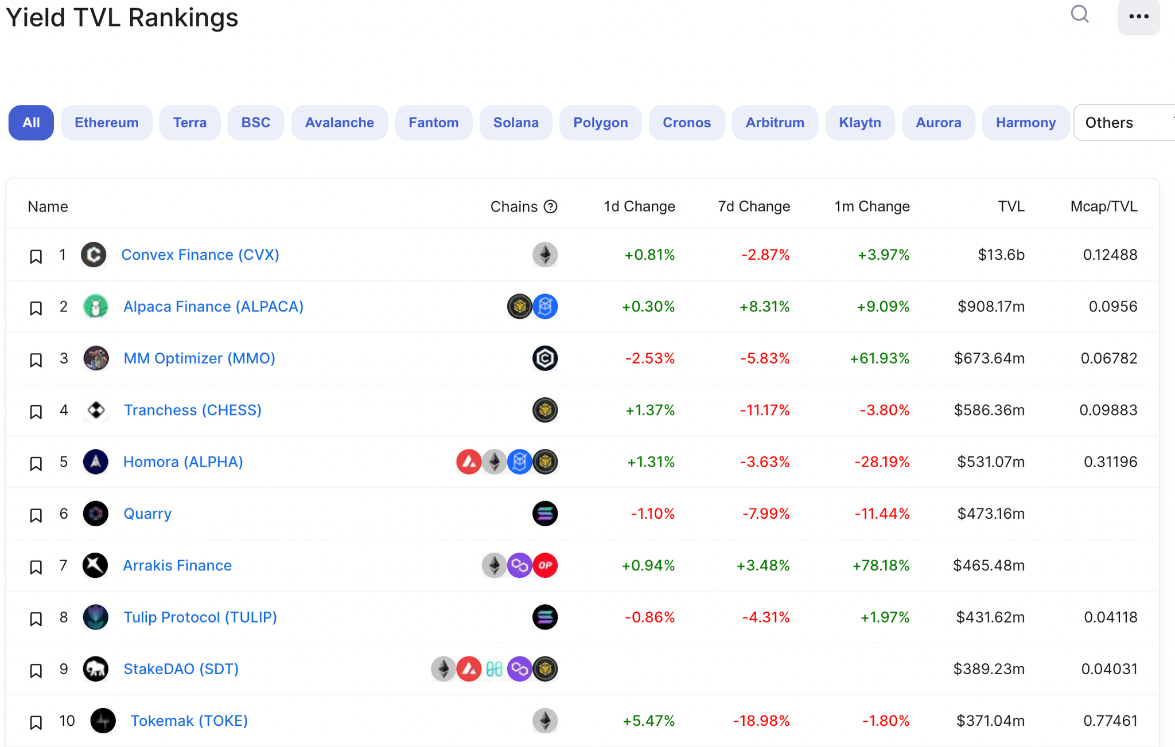Click the Ethereum chain icon in Convex row
This screenshot has height=747, width=1175.
point(545,255)
